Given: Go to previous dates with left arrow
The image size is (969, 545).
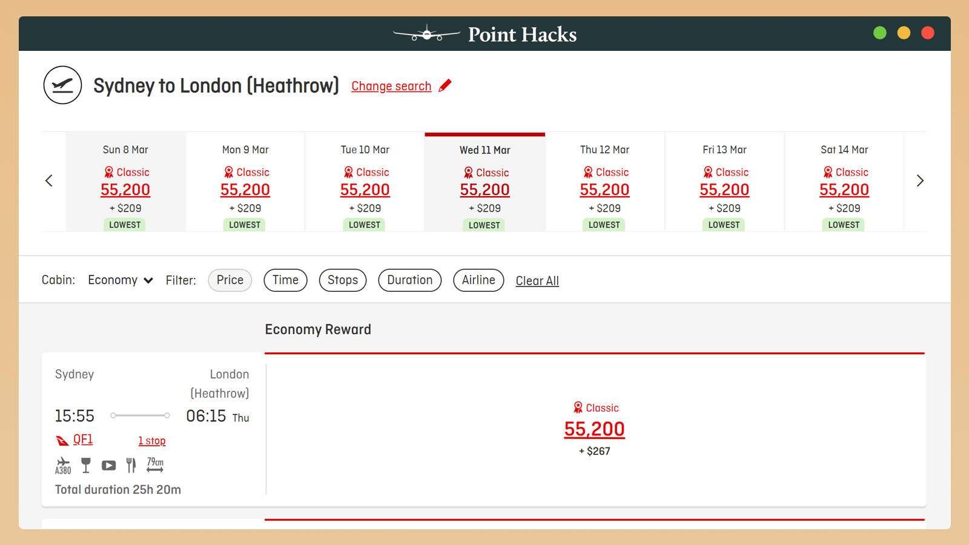Looking at the screenshot, I should (x=49, y=180).
